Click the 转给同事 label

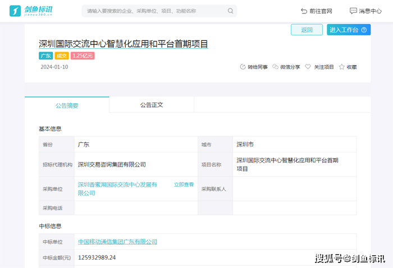pos(257,67)
